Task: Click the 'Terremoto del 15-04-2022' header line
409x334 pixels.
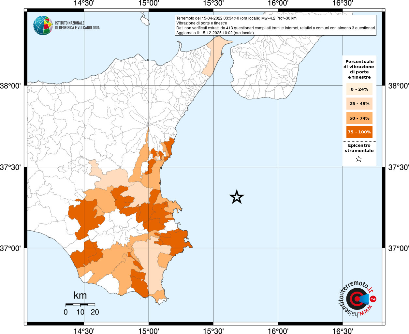Action: point(237,18)
